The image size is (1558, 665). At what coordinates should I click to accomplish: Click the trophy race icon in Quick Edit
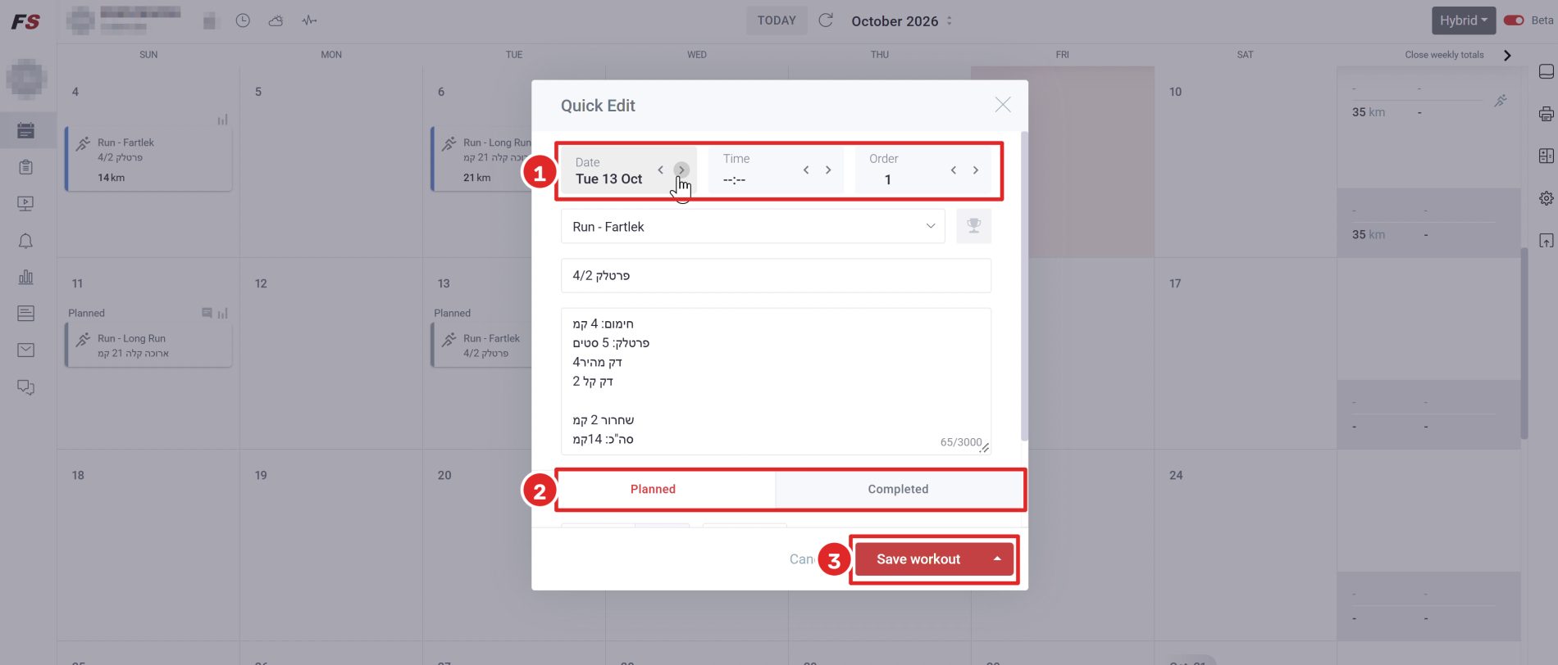pyautogui.click(x=973, y=226)
